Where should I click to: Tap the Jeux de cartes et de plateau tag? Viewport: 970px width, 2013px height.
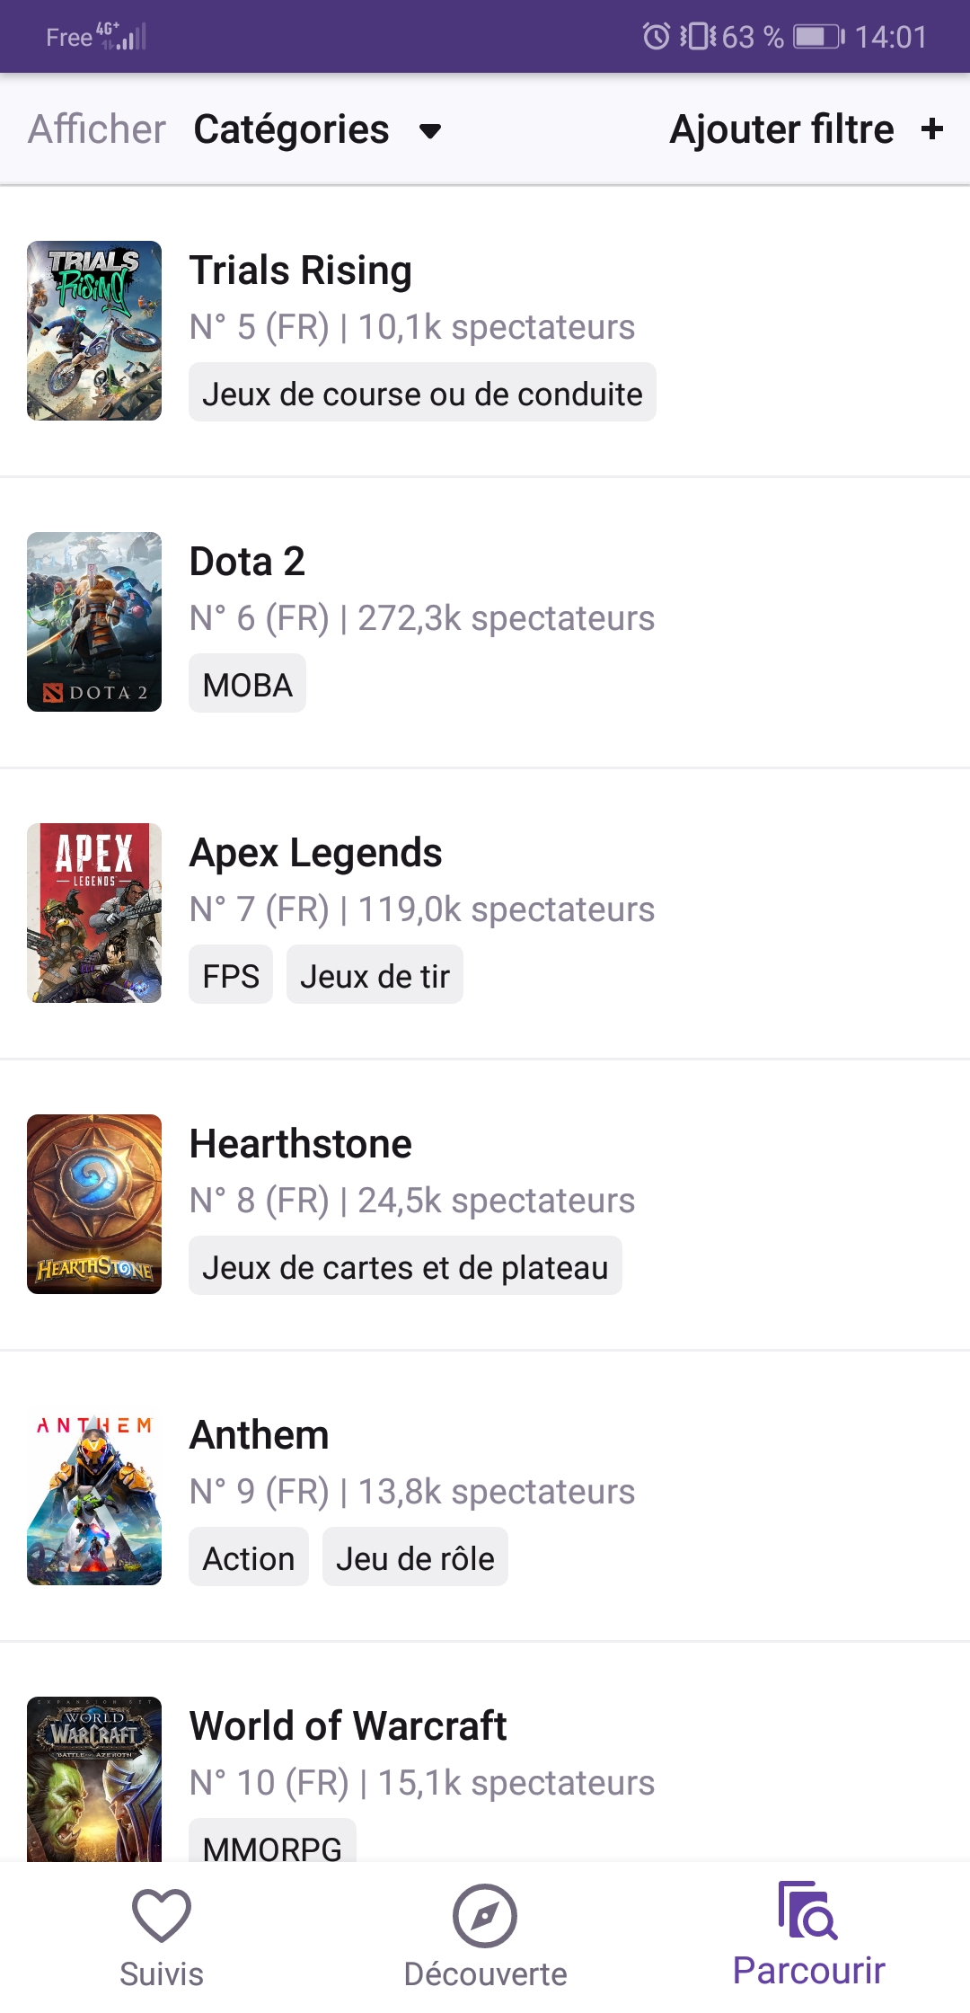coord(405,1267)
